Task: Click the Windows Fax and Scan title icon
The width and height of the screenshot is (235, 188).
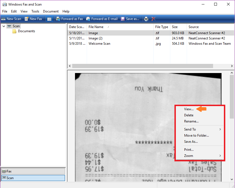Action: click(4, 4)
